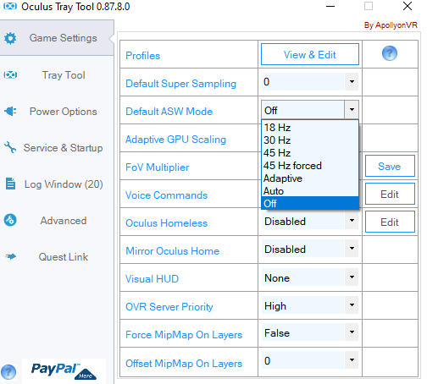Click the Oculus Homeless label

tap(166, 223)
